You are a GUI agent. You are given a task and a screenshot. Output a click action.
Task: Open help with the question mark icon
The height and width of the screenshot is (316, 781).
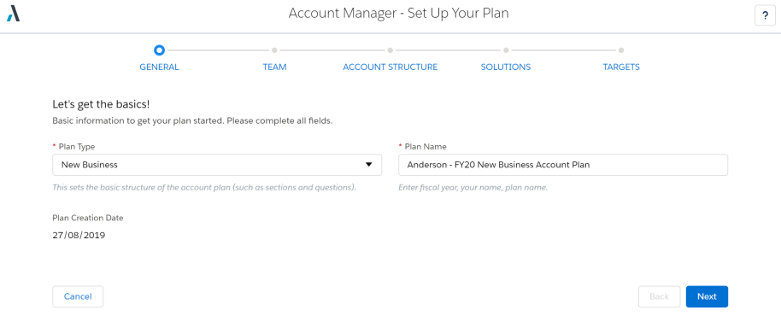click(765, 15)
